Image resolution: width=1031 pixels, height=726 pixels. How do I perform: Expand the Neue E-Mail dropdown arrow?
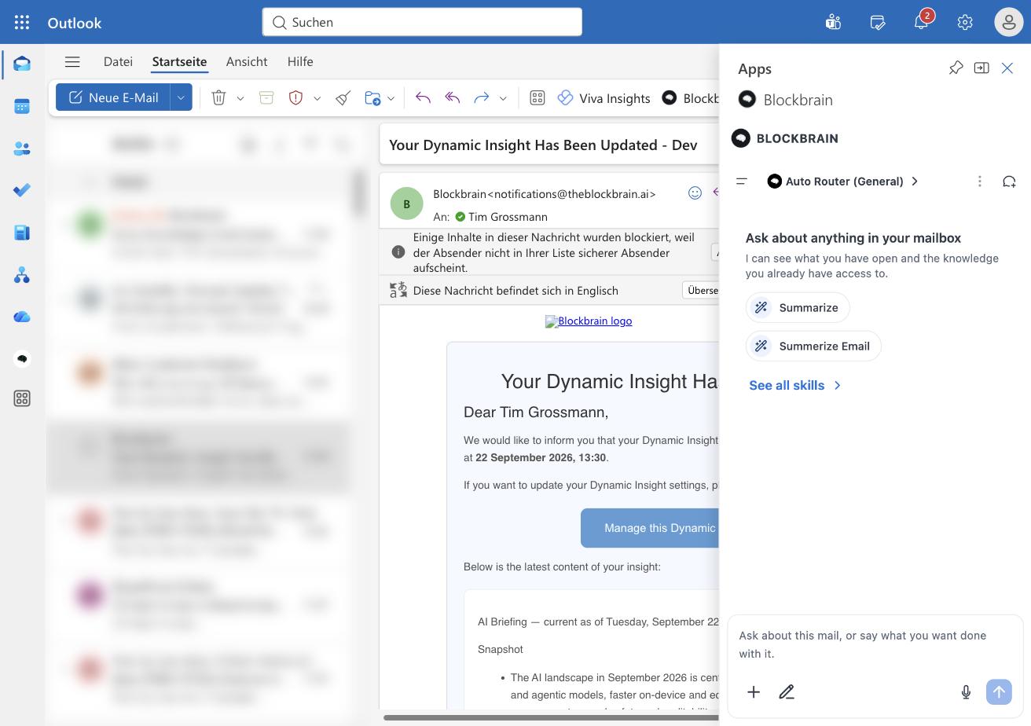click(x=181, y=97)
